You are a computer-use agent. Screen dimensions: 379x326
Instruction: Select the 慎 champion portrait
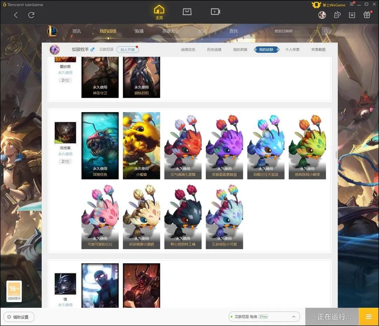click(65, 284)
